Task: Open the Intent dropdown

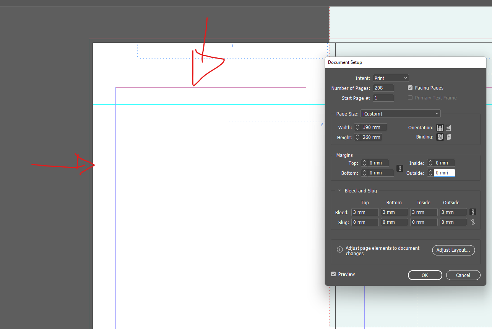Action: click(x=391, y=78)
